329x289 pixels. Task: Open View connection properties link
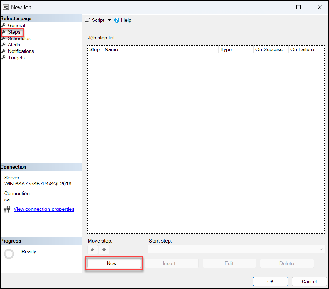(44, 209)
